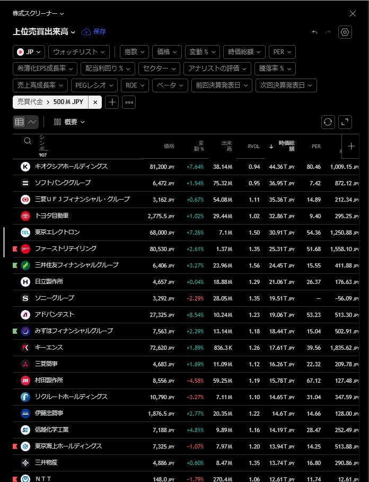Screen dimensions: 369x482
Task: Toggle sort on 時価総額 column header
Action: coord(286,146)
